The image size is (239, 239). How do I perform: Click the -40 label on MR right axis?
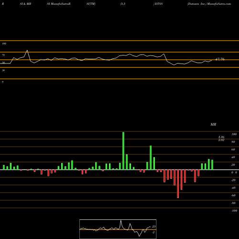tap(233, 188)
